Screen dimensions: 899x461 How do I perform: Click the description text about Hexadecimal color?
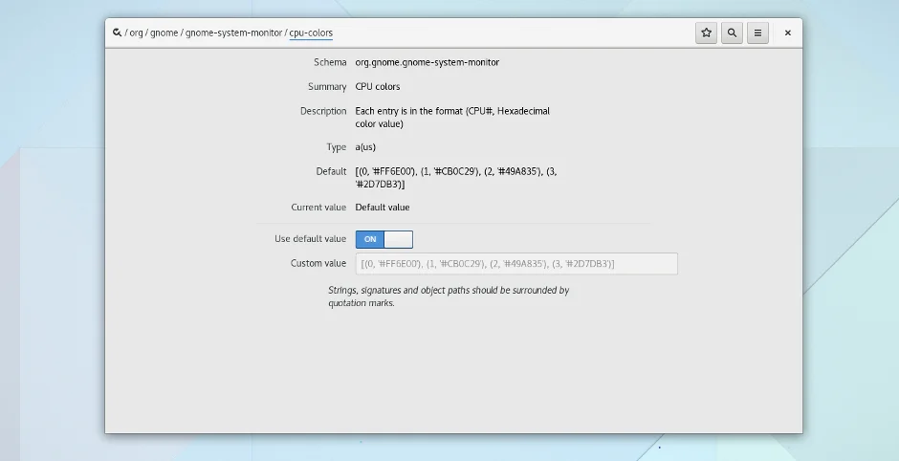tap(452, 117)
